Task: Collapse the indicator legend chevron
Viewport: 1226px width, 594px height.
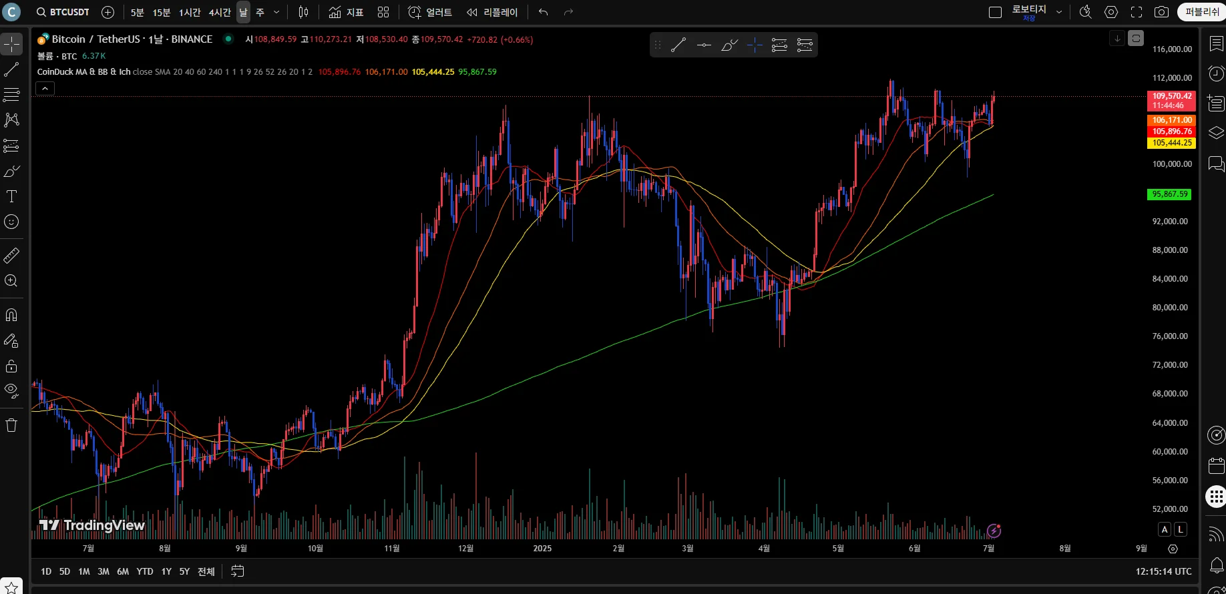Action: [45, 88]
